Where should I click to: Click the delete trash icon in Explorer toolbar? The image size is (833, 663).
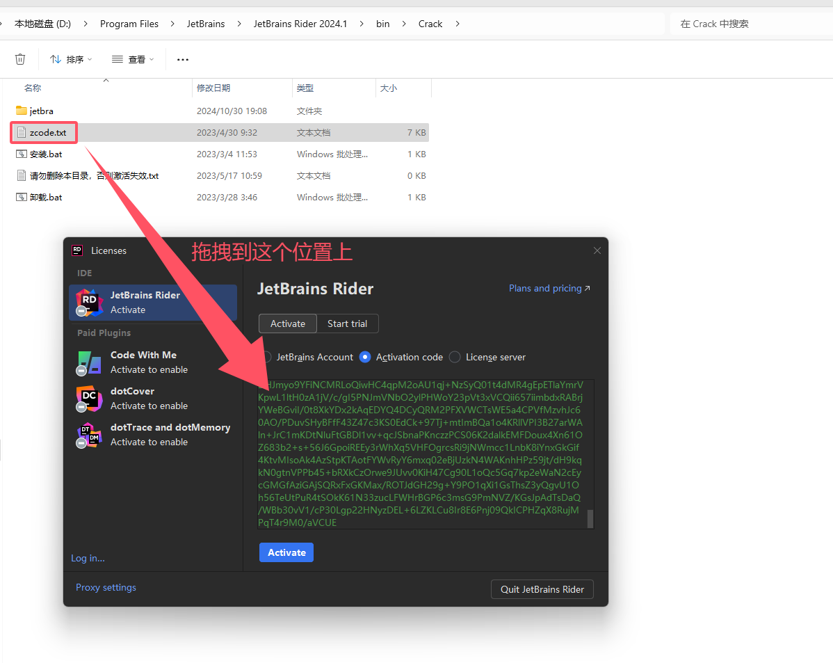coord(20,59)
